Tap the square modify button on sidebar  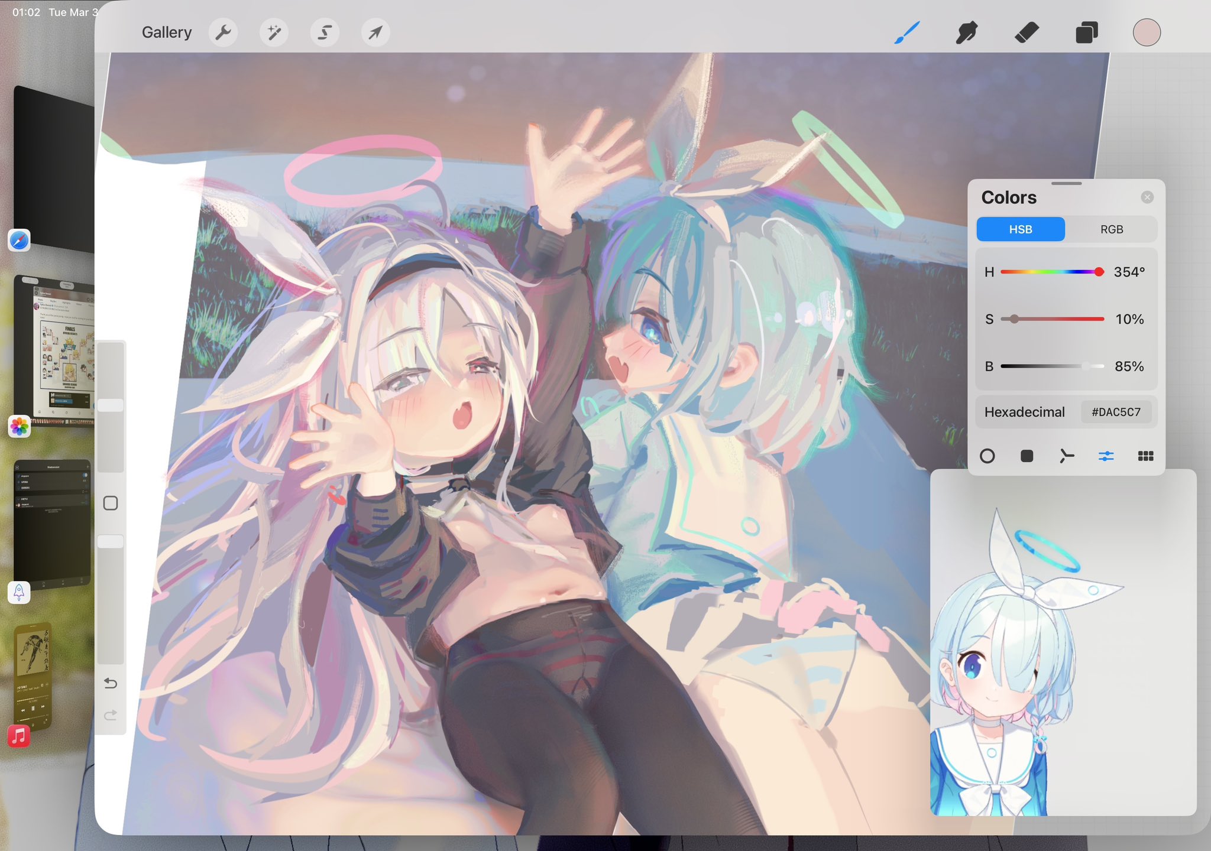click(x=111, y=504)
